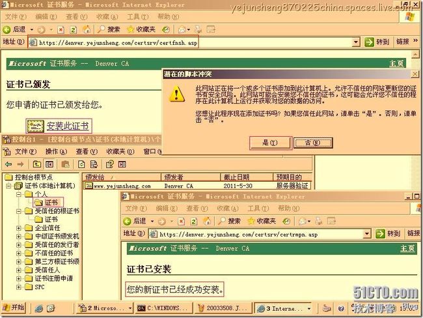This screenshot has height=318, width=423.
Task: Open History in the top IE toolbar
Action: (x=166, y=29)
